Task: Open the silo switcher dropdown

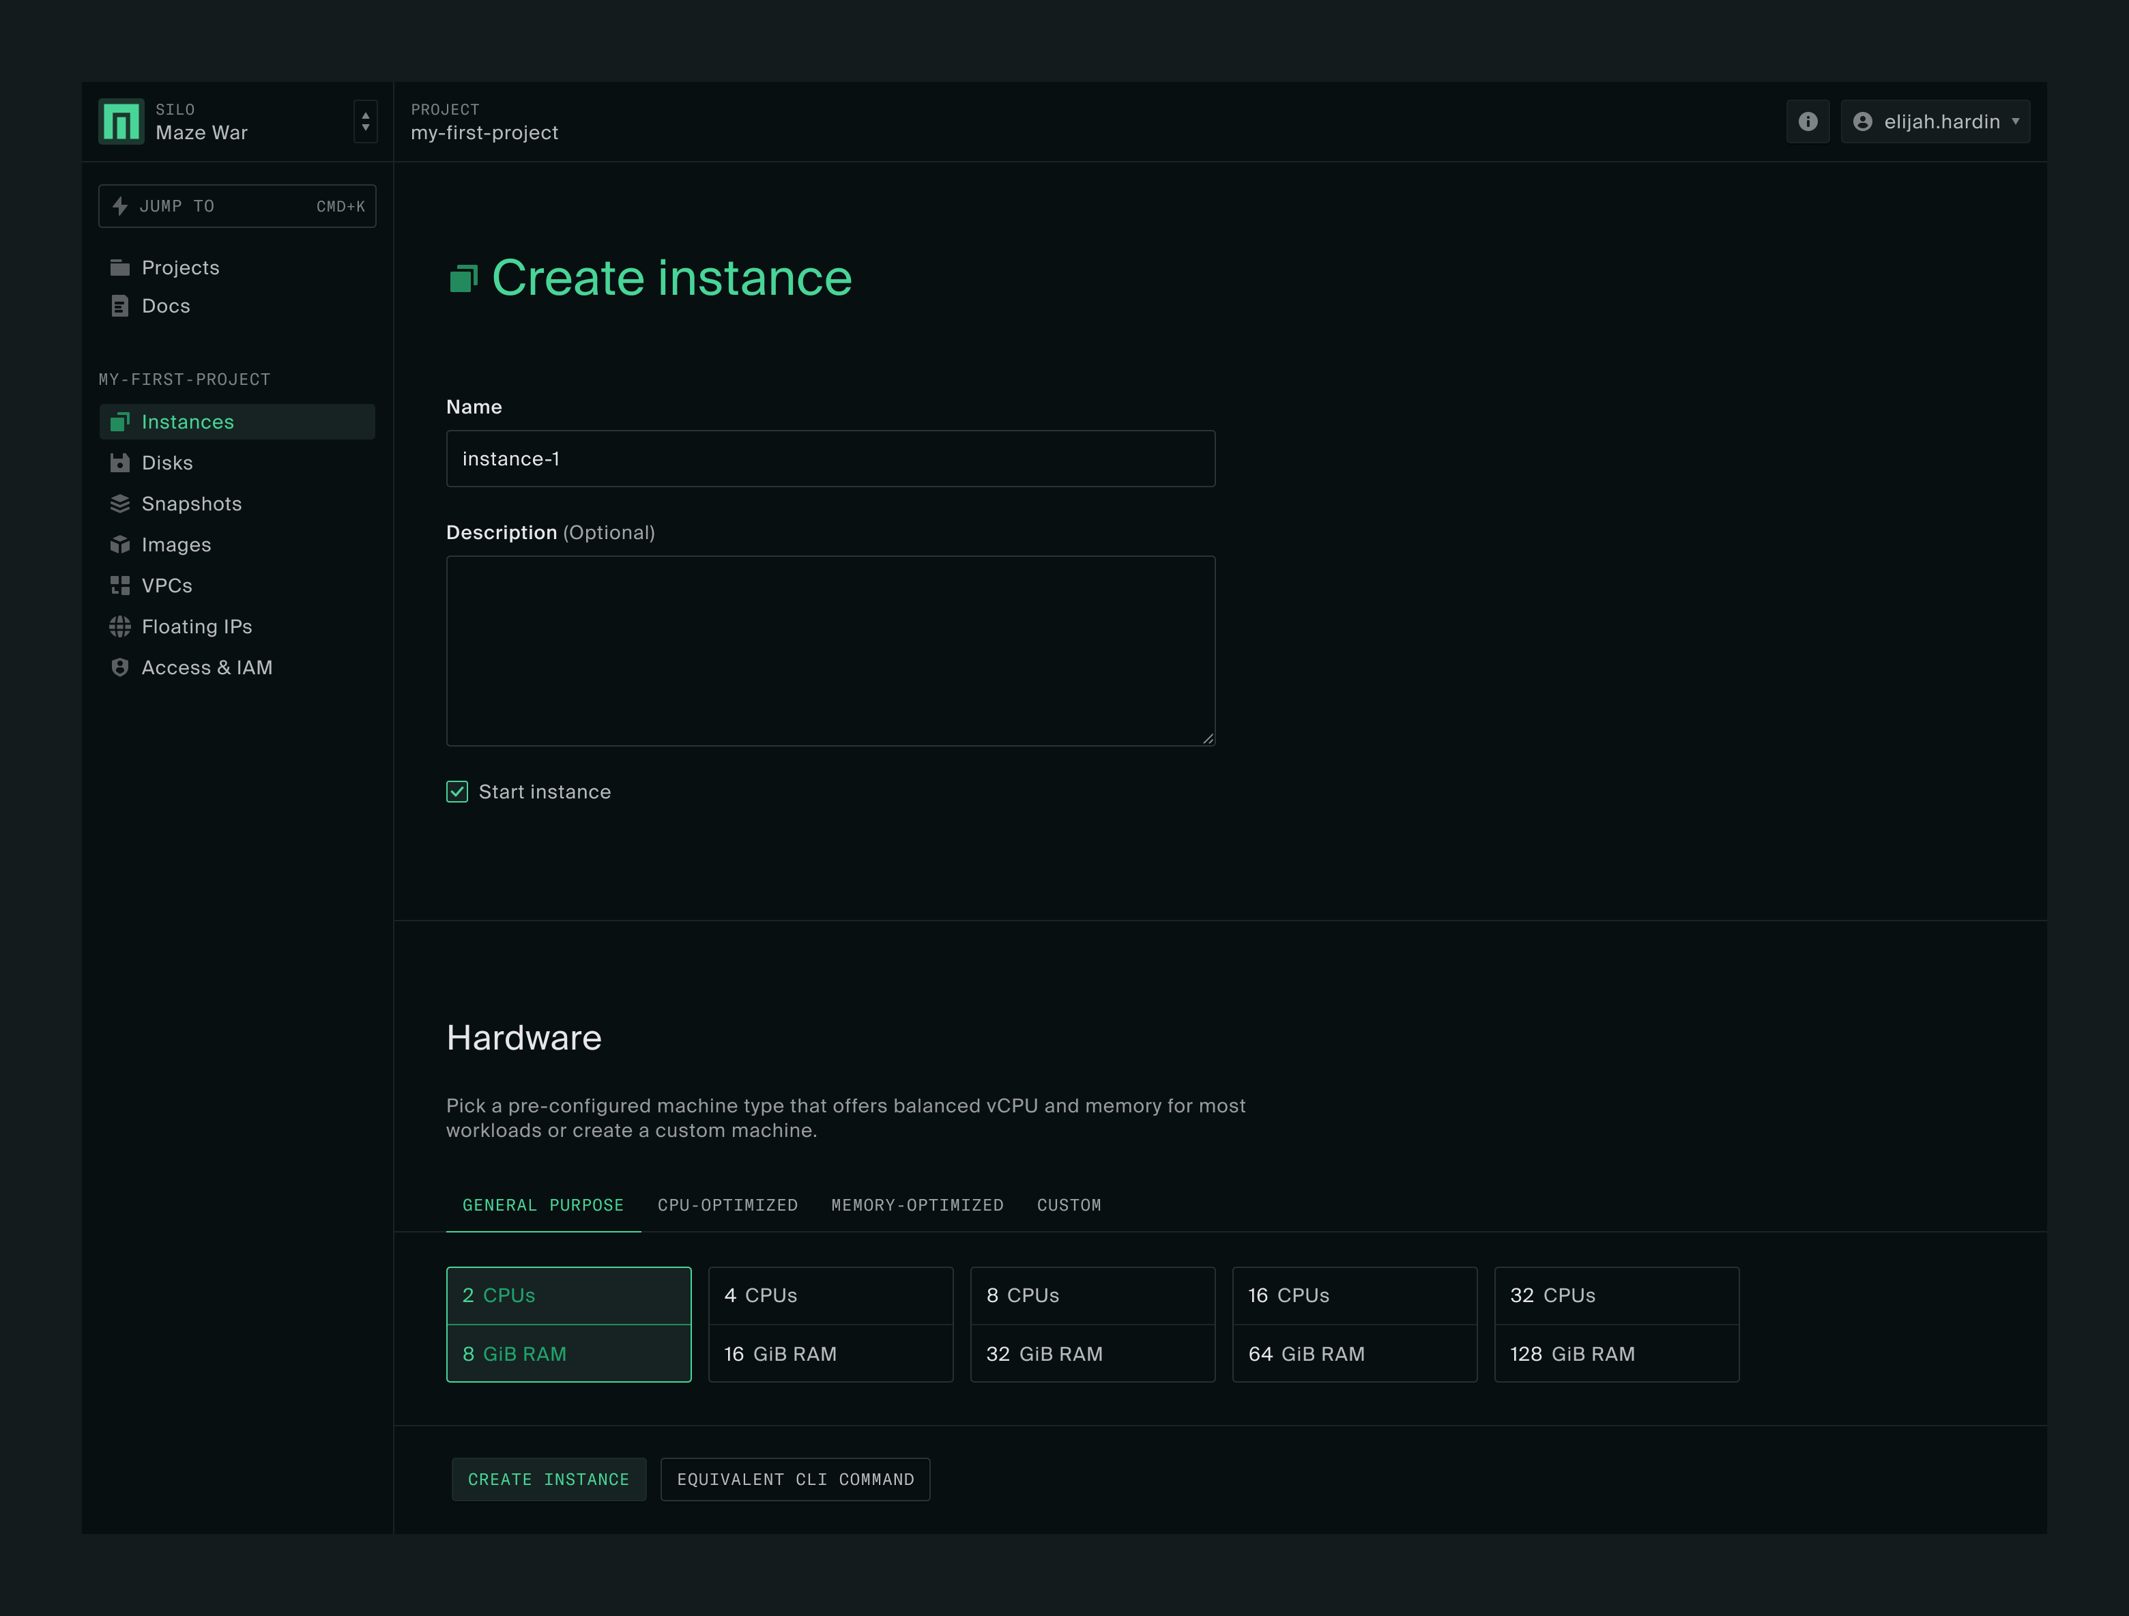Action: coord(365,121)
